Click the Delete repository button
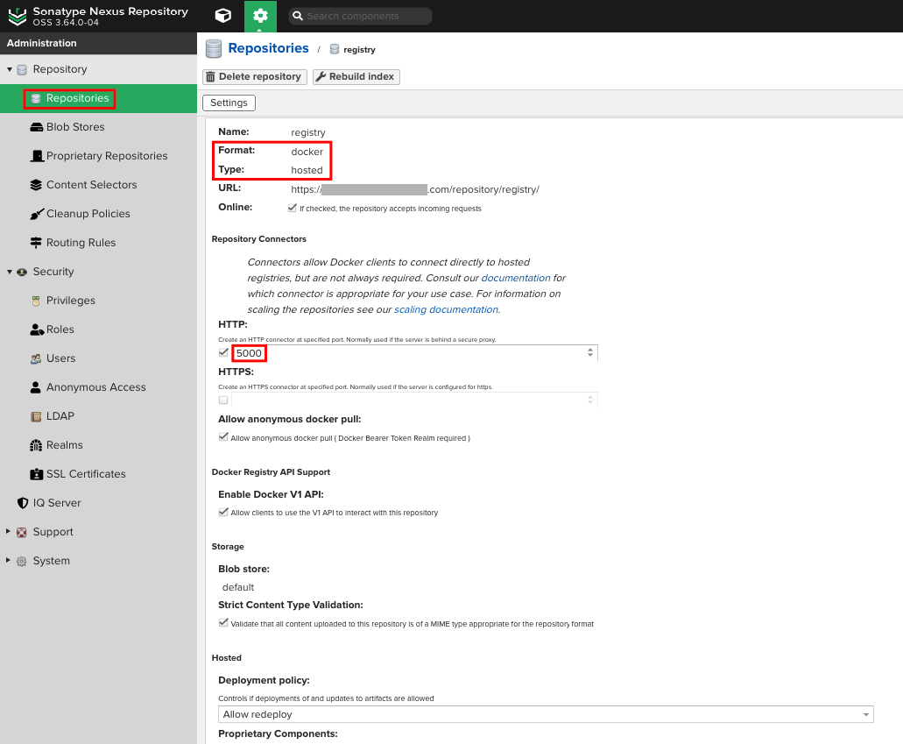This screenshot has width=903, height=744. [255, 76]
